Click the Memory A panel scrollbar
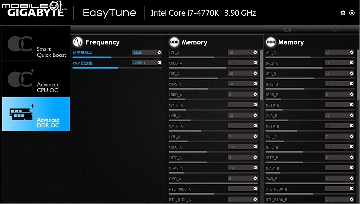Screen dimensions: 360x204 click(262, 75)
